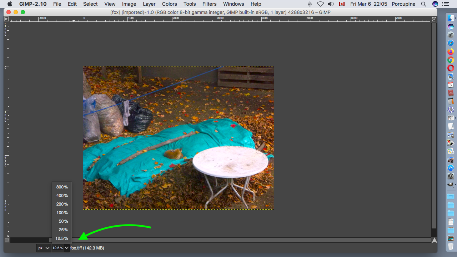
Task: Open the px unit dropdown
Action: (x=44, y=248)
